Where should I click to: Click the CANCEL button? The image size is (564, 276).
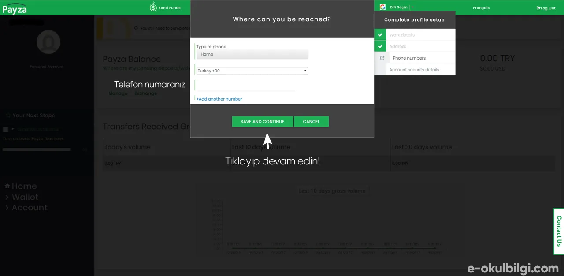tap(311, 121)
